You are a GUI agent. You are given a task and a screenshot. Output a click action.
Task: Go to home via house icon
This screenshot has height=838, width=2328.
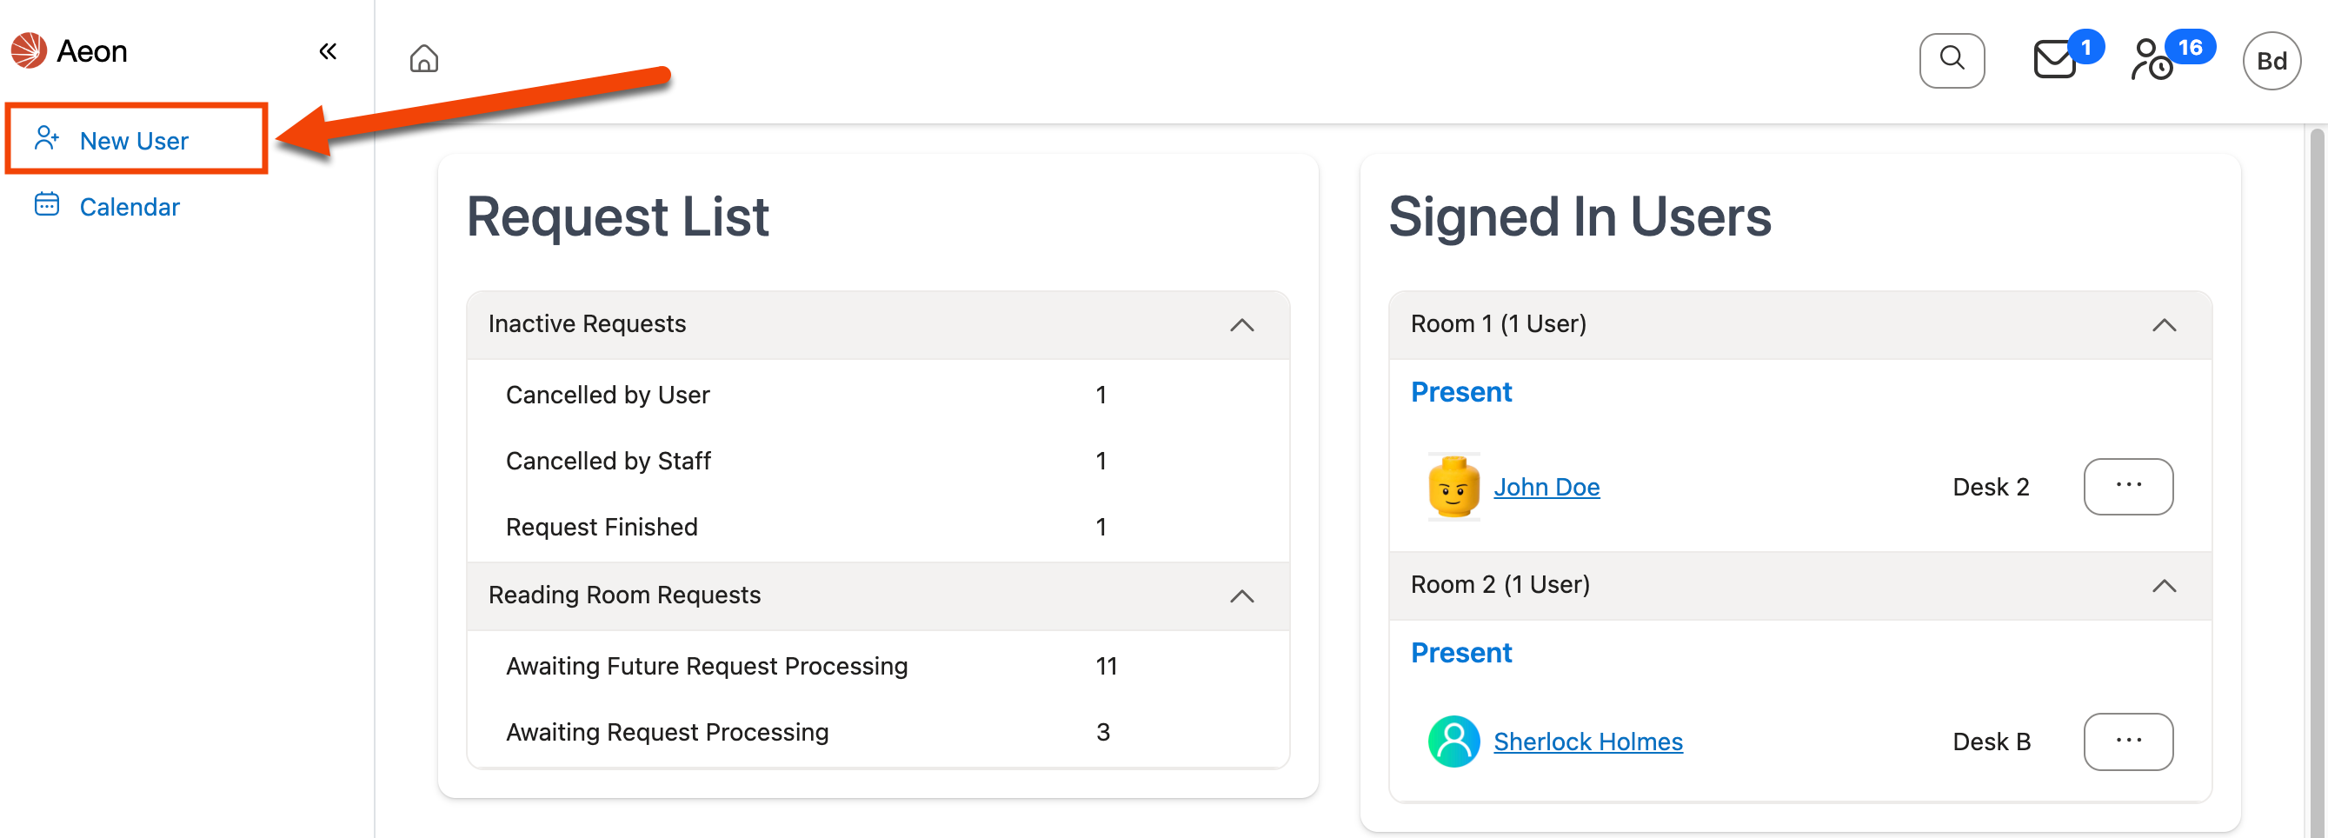(423, 60)
